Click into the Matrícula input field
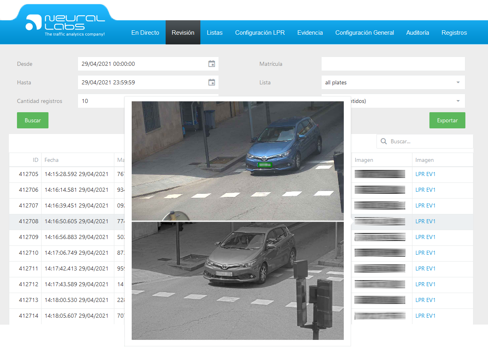The image size is (488, 352). click(x=393, y=64)
